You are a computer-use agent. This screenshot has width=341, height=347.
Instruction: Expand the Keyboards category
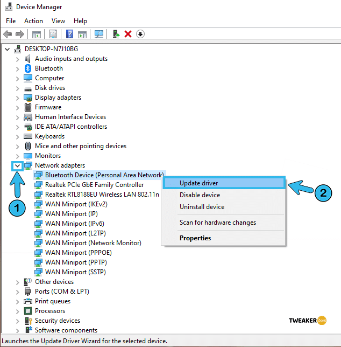17,137
